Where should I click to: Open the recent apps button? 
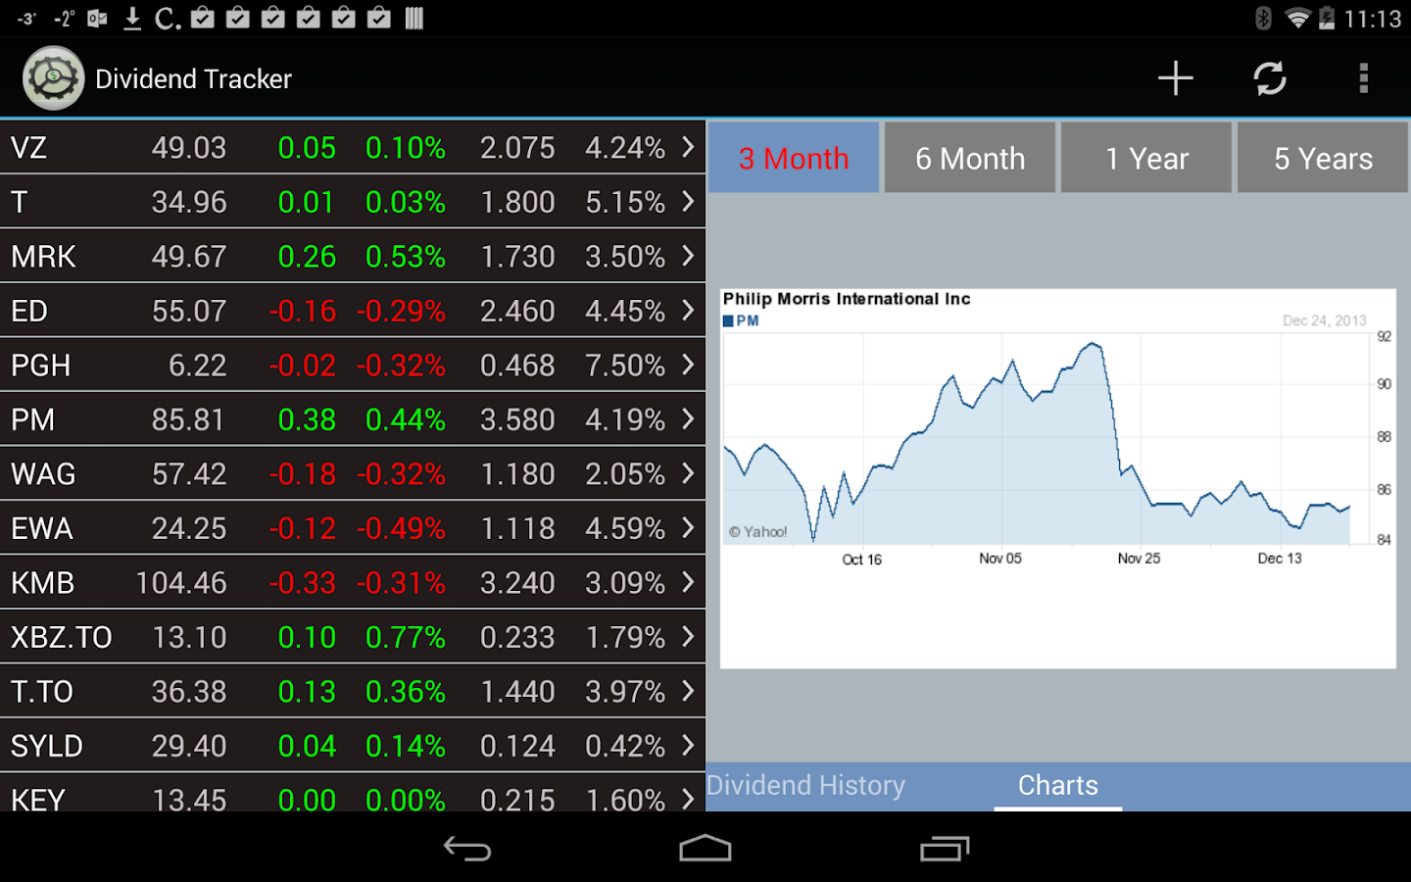pos(945,849)
